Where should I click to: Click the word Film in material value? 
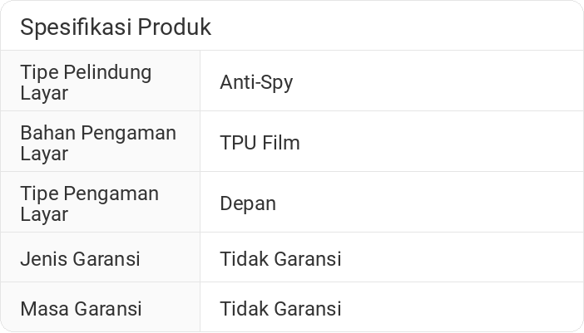(280, 143)
